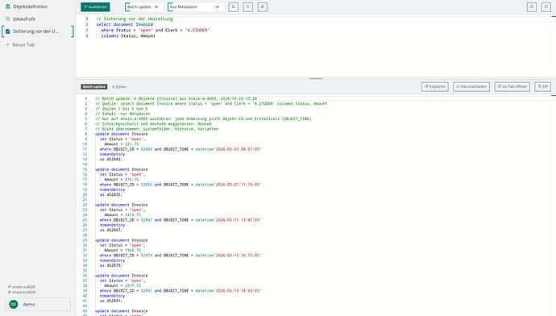Run the query with the Ausführen button
Screen dimensions: 556x316
[95, 6]
